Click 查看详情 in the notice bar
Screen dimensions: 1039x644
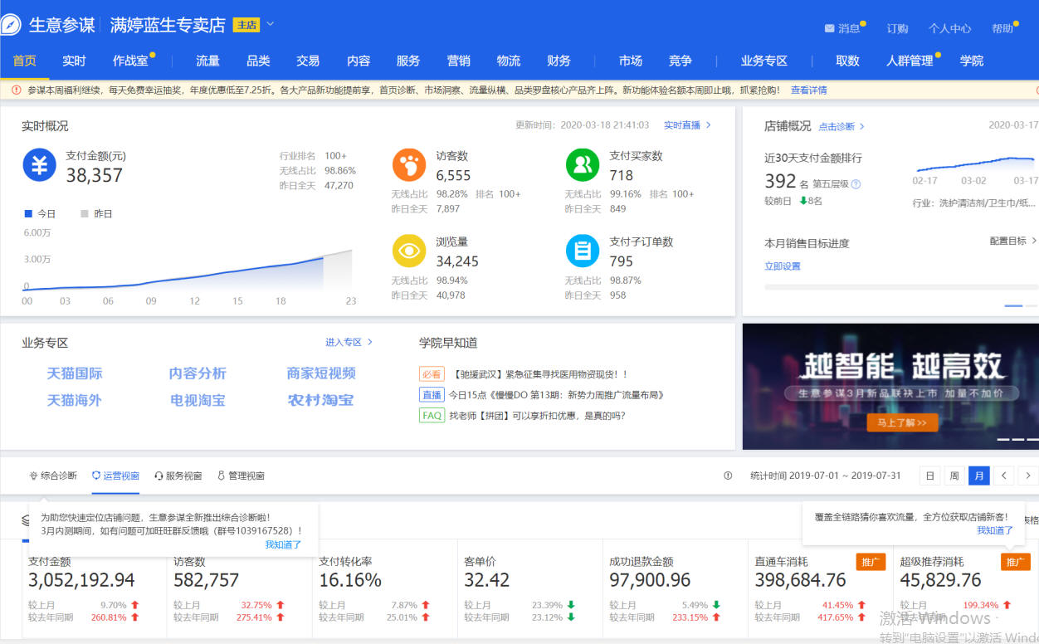(x=808, y=90)
